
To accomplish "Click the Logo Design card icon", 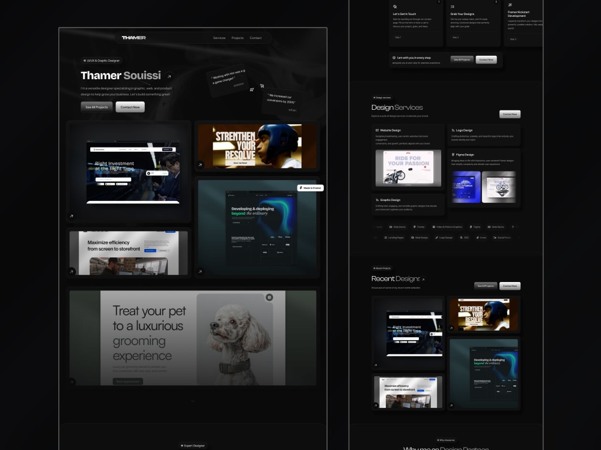I will (453, 130).
